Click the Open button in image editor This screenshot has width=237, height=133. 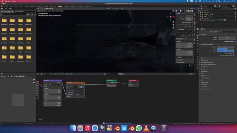click(x=22, y=76)
